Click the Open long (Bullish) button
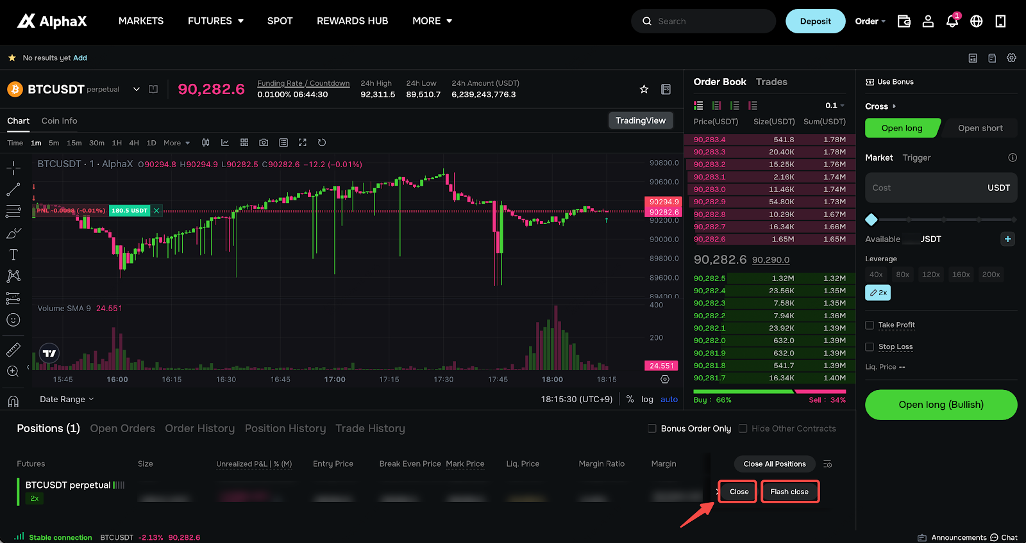 (x=941, y=405)
